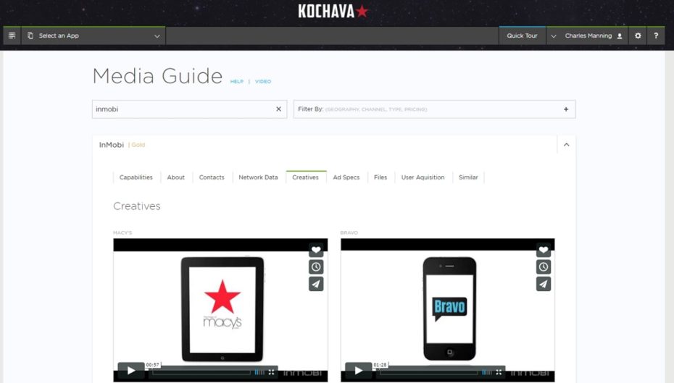Viewport: 674px width, 383px height.
Task: Click the Macy's video thumbnail
Action: pyautogui.click(x=220, y=310)
